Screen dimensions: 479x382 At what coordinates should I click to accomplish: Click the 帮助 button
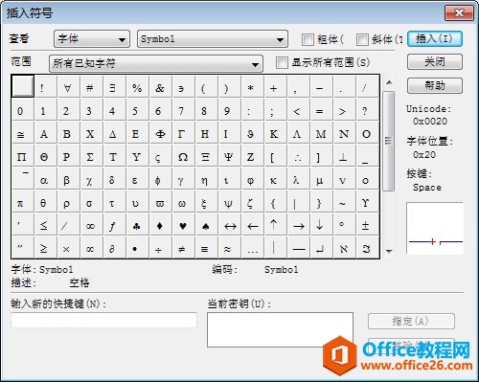pyautogui.click(x=435, y=85)
